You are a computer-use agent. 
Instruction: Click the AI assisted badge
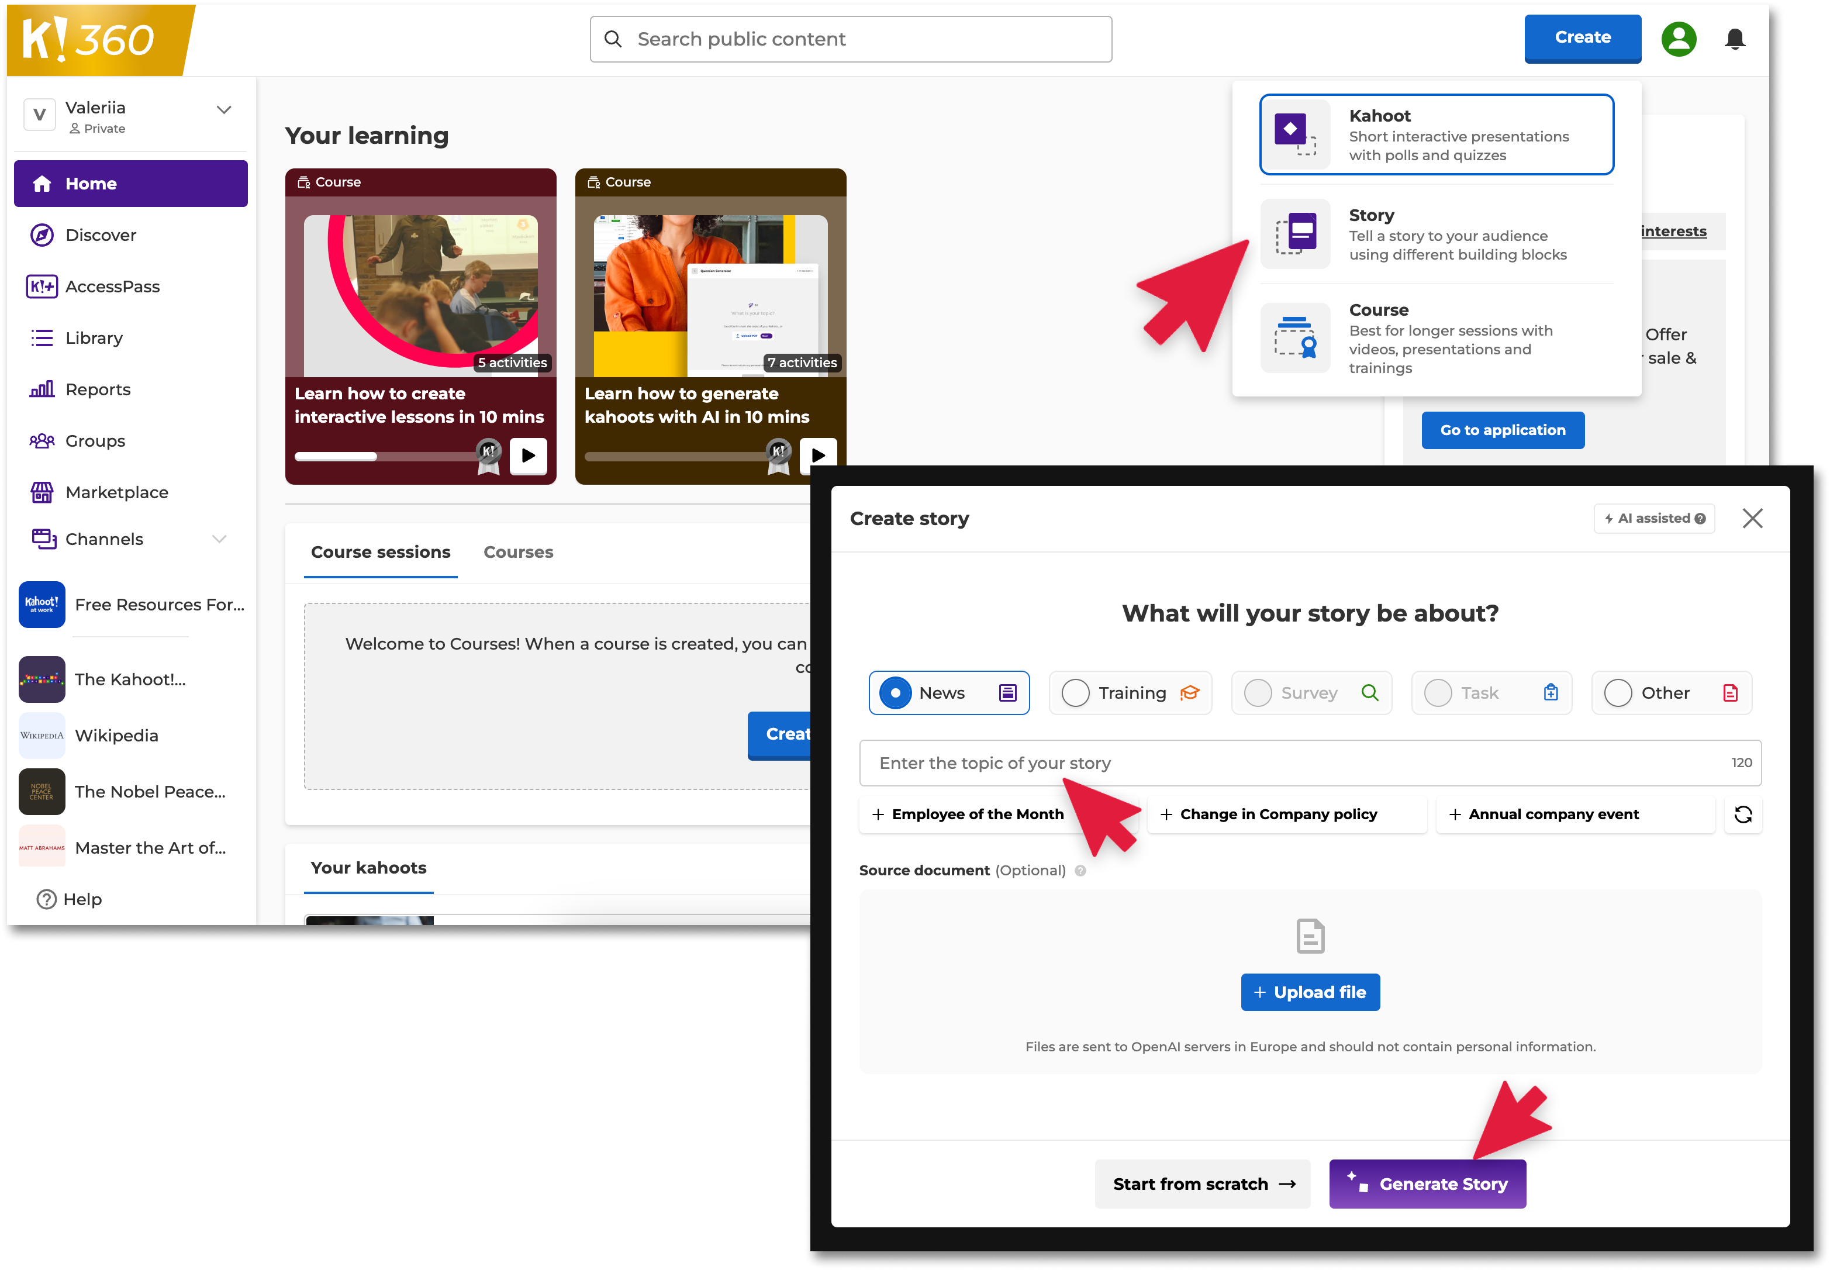click(1653, 518)
